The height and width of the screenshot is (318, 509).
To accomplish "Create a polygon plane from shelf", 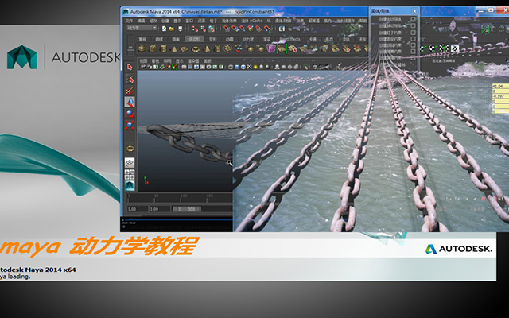I will point(184,48).
